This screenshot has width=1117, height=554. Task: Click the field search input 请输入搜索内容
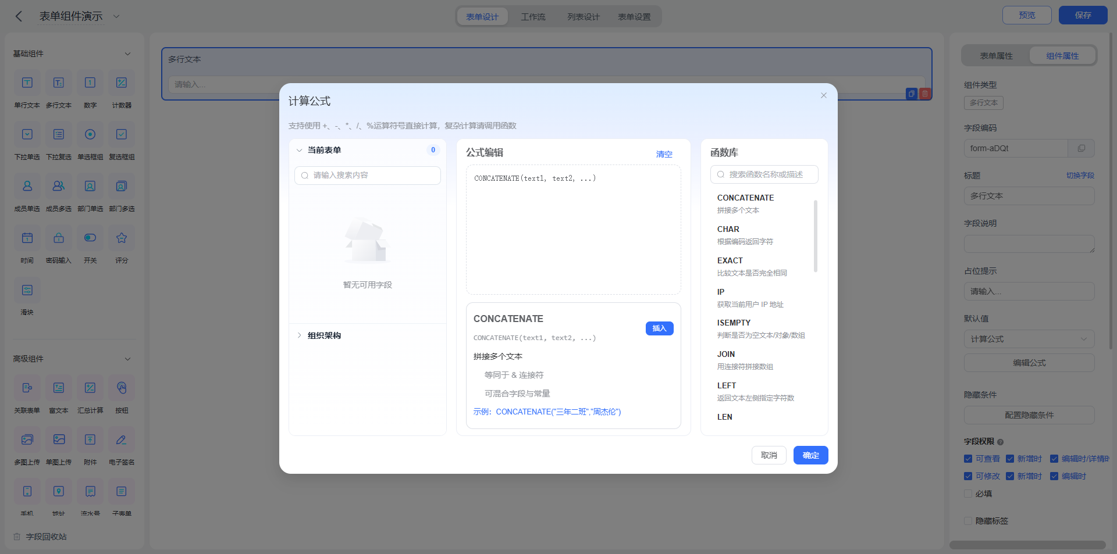tap(368, 176)
